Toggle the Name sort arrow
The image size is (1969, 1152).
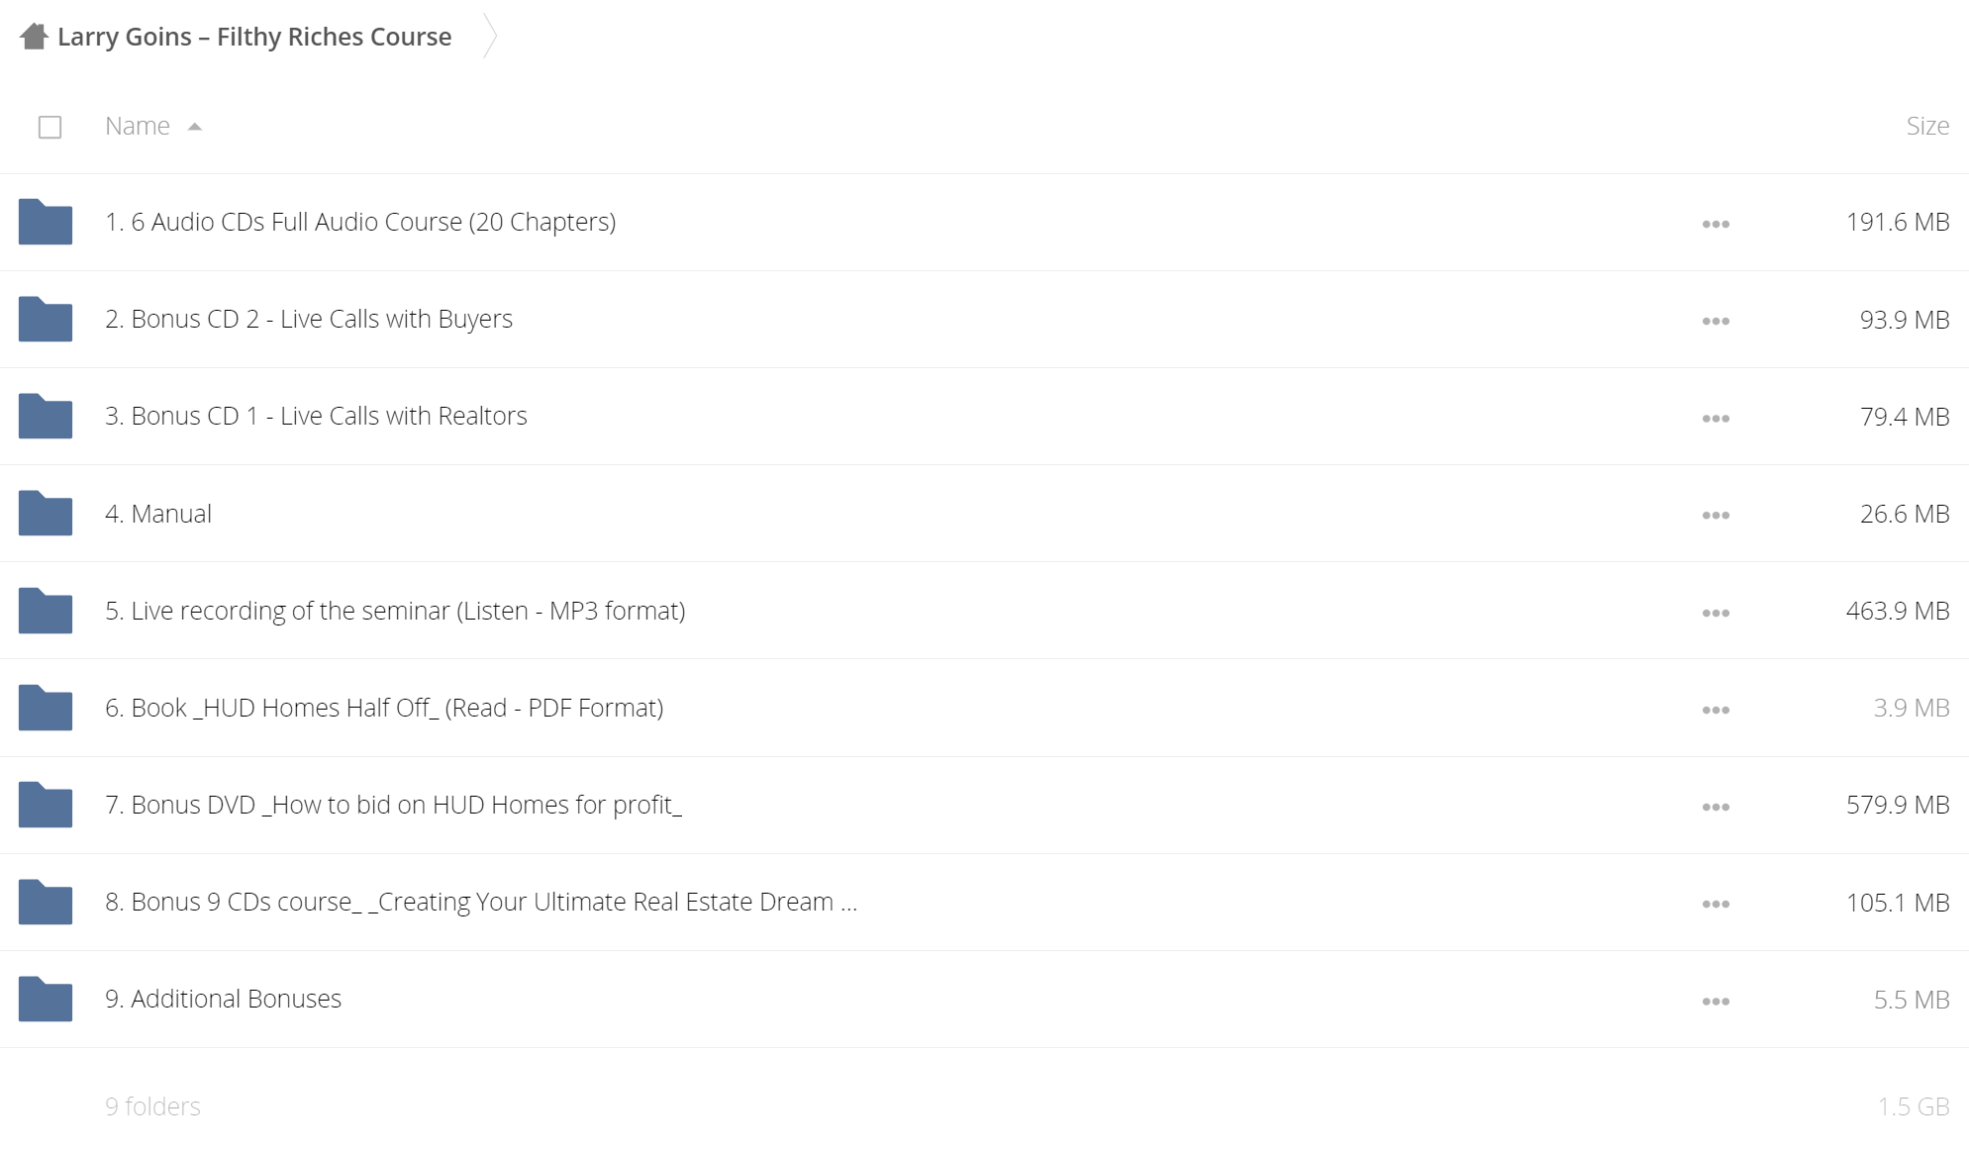pyautogui.click(x=195, y=127)
